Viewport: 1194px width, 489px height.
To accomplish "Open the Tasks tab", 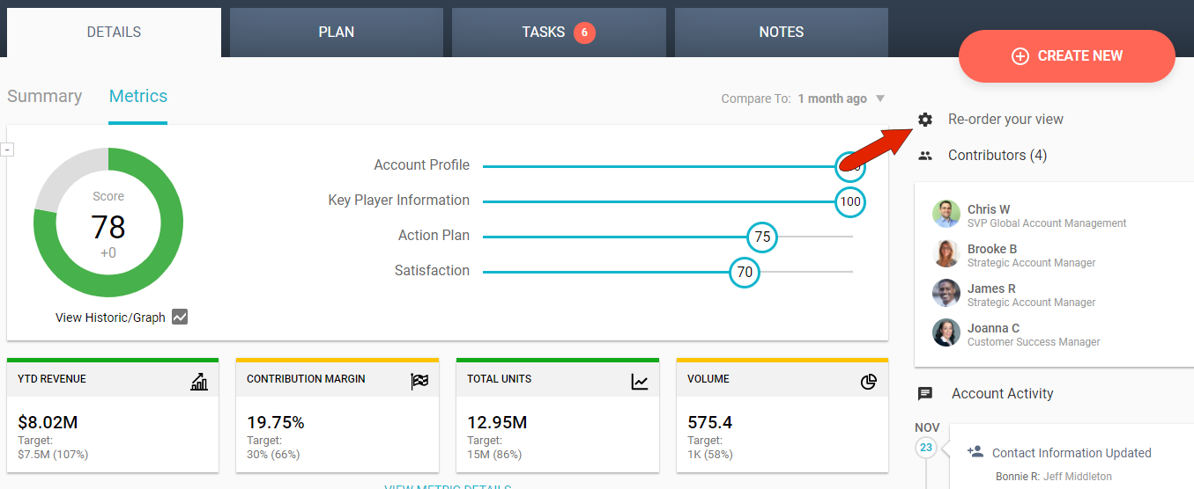I will (x=558, y=33).
